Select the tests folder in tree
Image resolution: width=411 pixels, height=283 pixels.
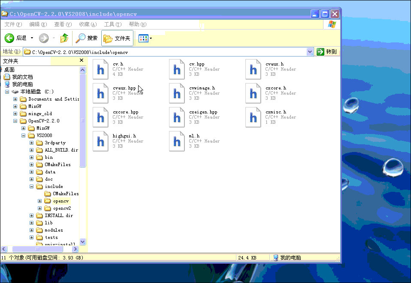pos(51,238)
